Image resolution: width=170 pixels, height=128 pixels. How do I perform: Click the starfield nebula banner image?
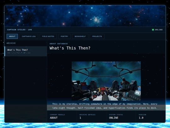[x=85, y=16]
